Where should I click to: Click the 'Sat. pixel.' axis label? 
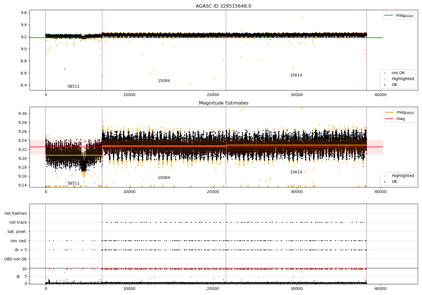click(x=17, y=232)
